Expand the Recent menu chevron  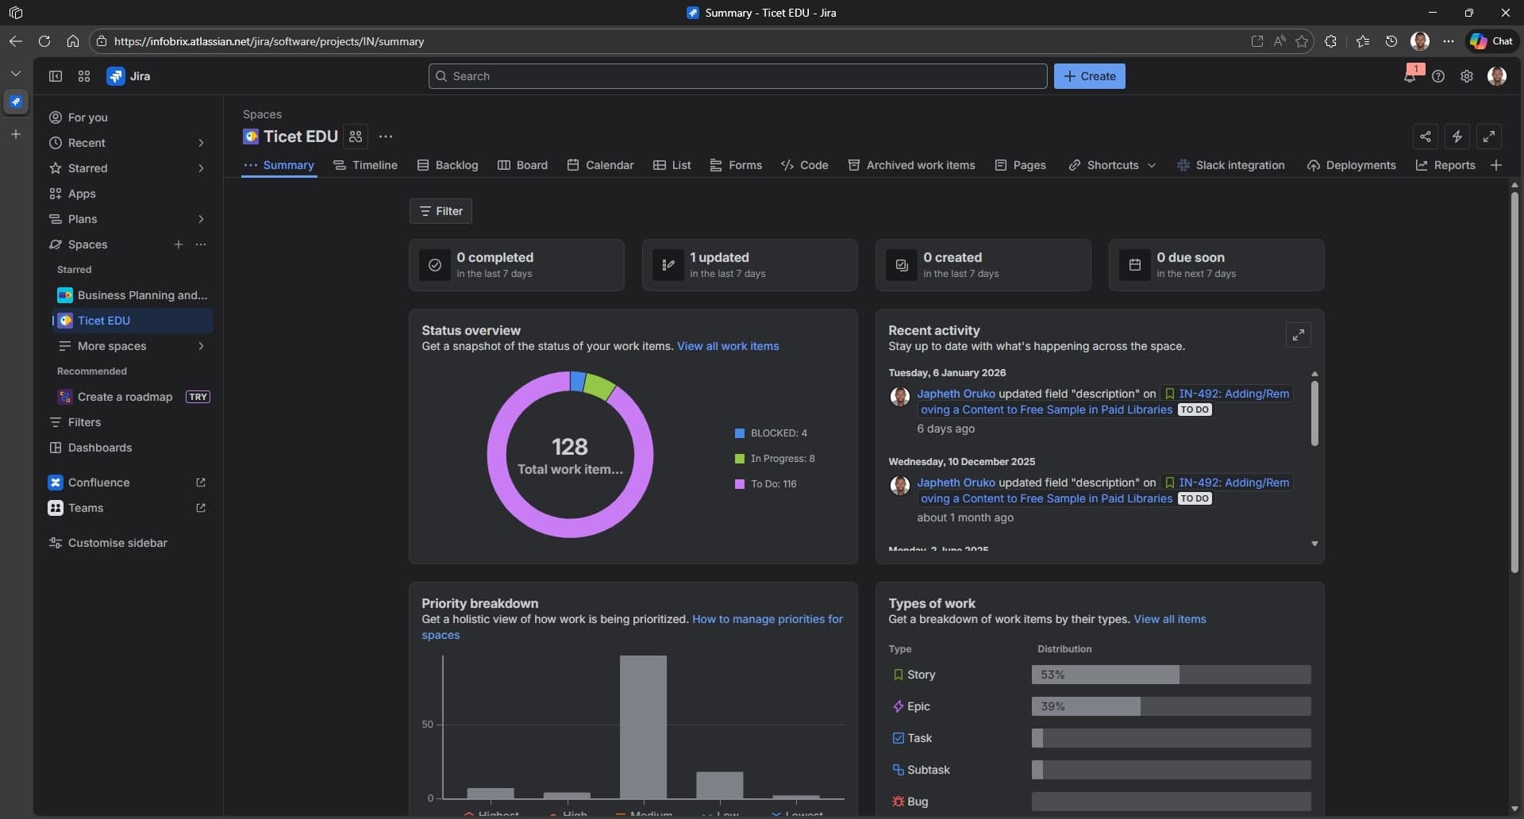[201, 143]
